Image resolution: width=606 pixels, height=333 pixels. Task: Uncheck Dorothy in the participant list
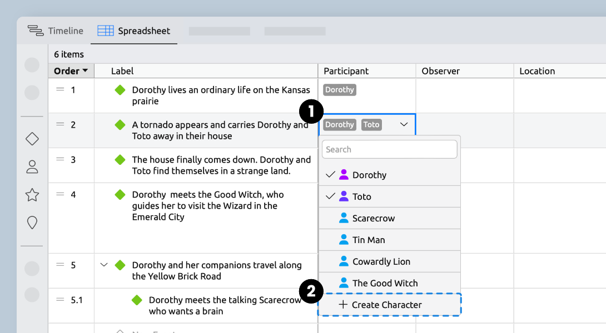coord(390,175)
